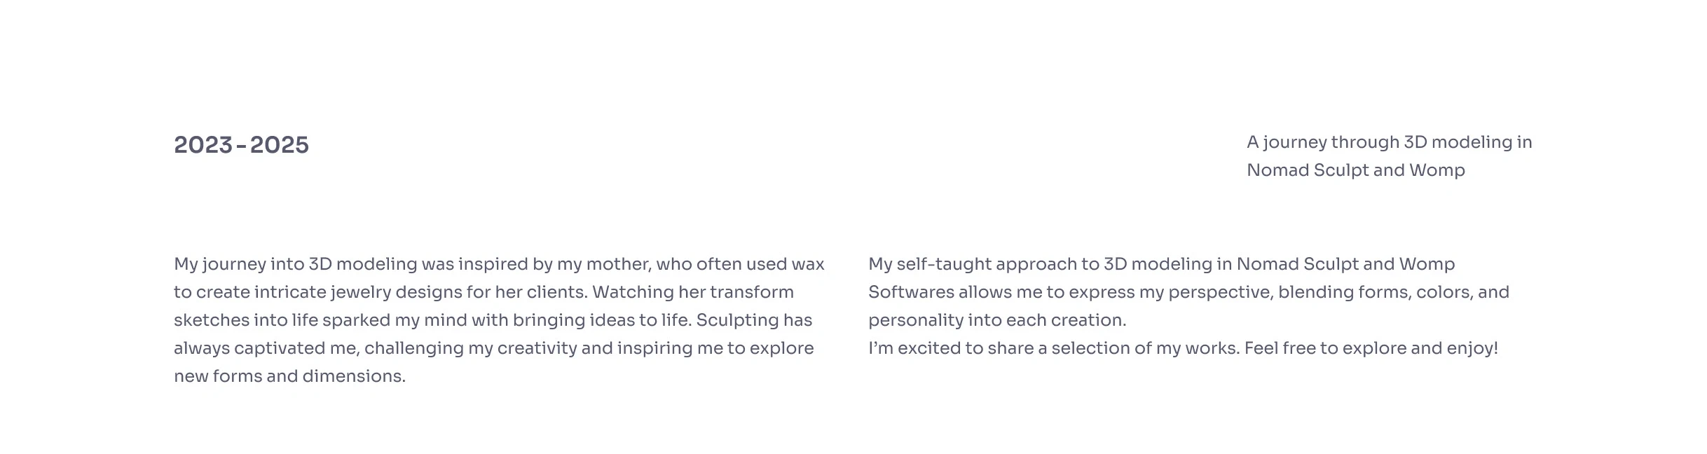Click the word 'wax' ending the first line
The height and width of the screenshot is (454, 1707).
807,264
